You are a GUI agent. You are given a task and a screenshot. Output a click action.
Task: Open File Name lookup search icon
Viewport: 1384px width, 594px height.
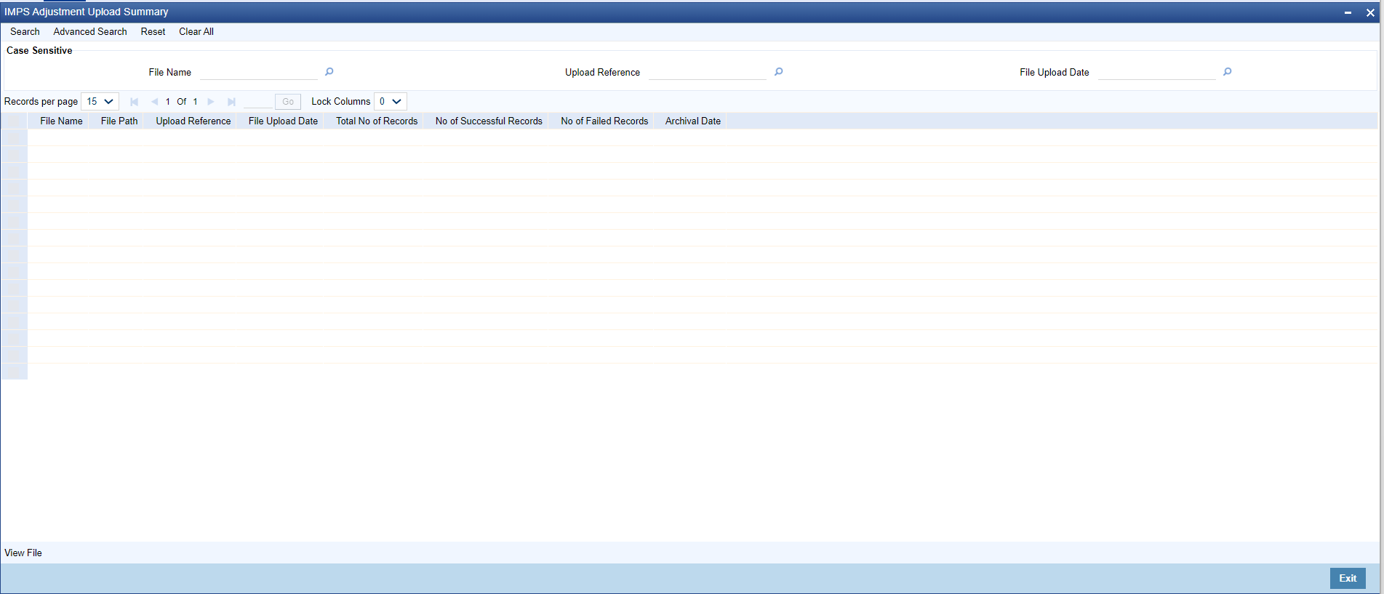329,72
